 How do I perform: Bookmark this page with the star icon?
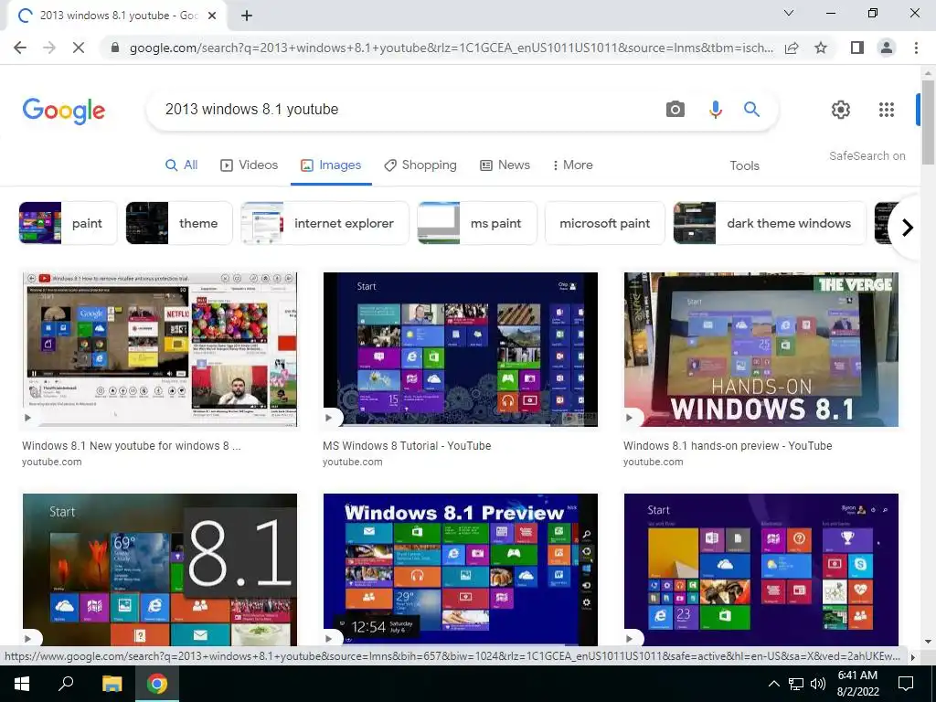(x=821, y=48)
